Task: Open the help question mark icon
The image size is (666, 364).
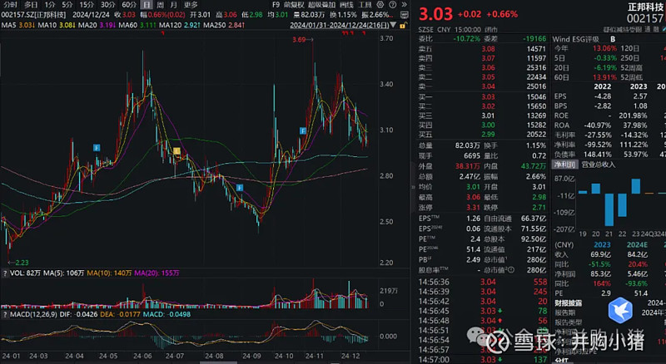Action: click(392, 5)
